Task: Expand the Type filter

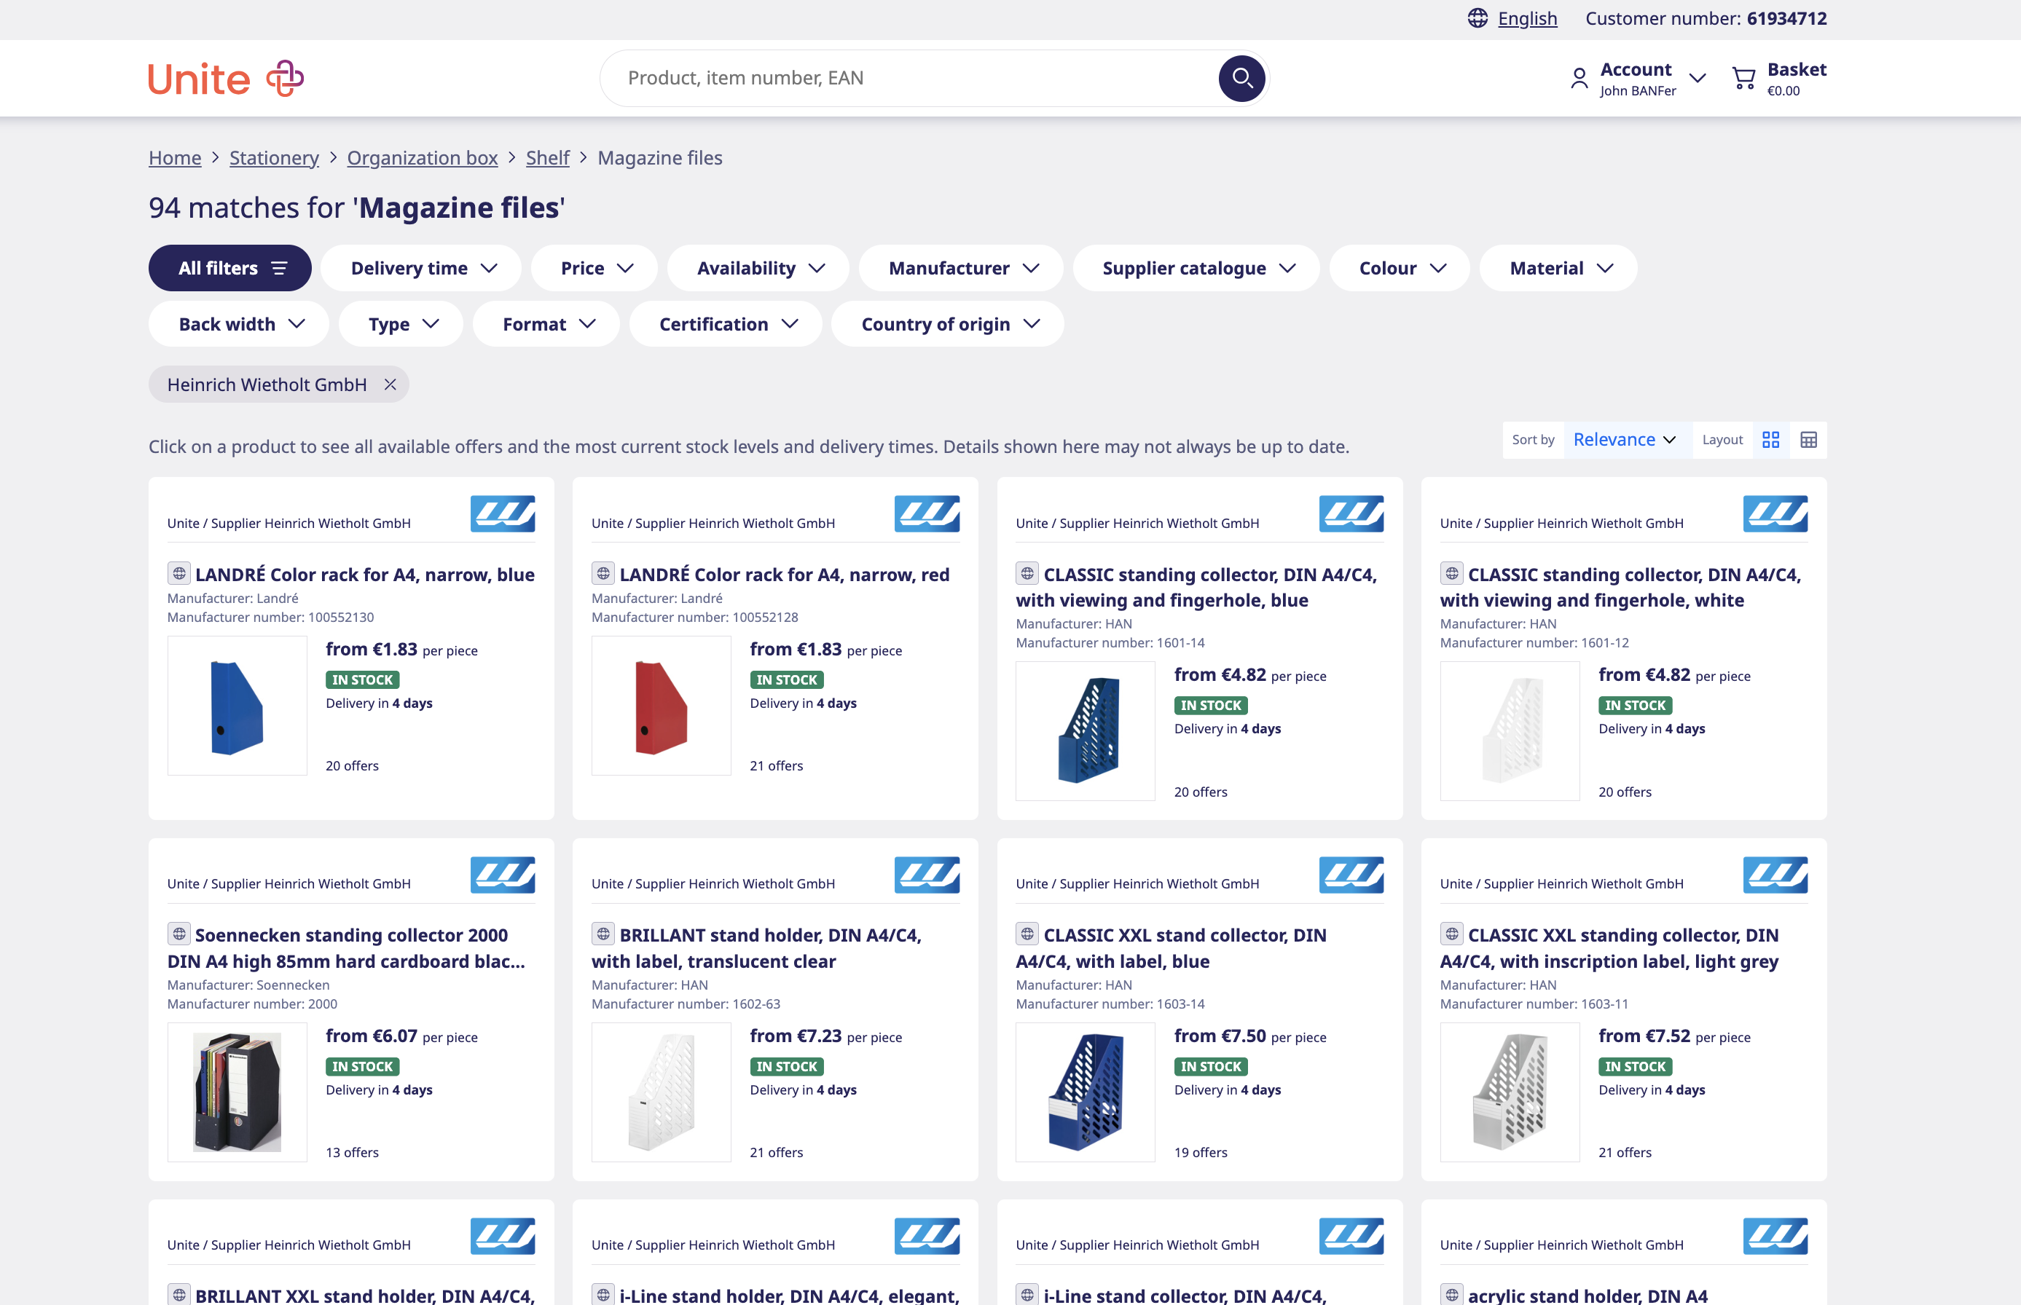Action: click(x=401, y=324)
